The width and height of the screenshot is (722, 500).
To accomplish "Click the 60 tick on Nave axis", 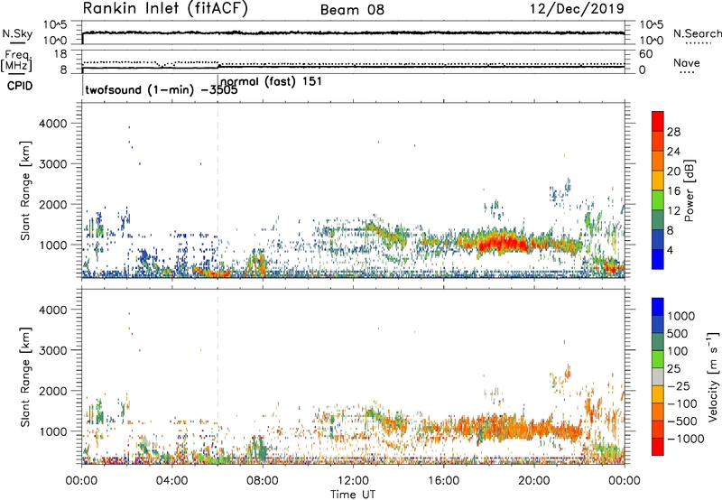I will (645, 54).
